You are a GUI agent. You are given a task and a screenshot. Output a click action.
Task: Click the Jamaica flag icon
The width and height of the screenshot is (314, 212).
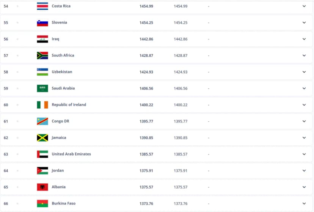coord(42,138)
